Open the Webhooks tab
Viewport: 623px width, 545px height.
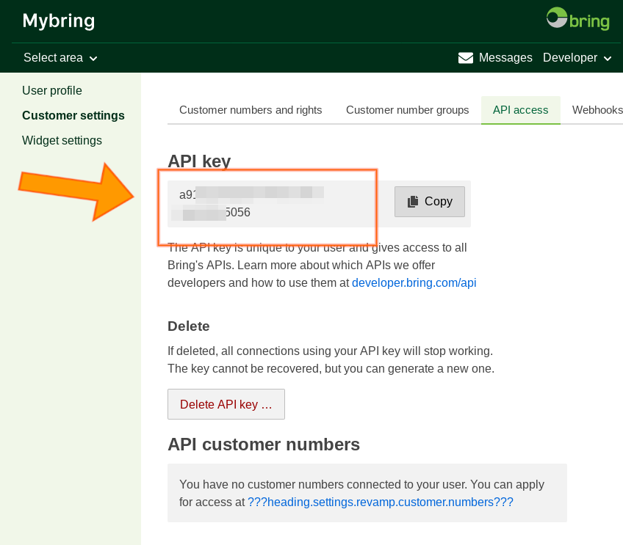click(x=597, y=110)
